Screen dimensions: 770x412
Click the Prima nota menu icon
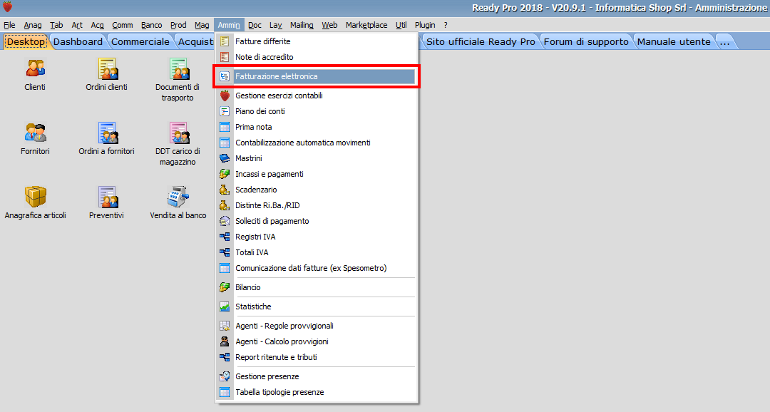(225, 127)
